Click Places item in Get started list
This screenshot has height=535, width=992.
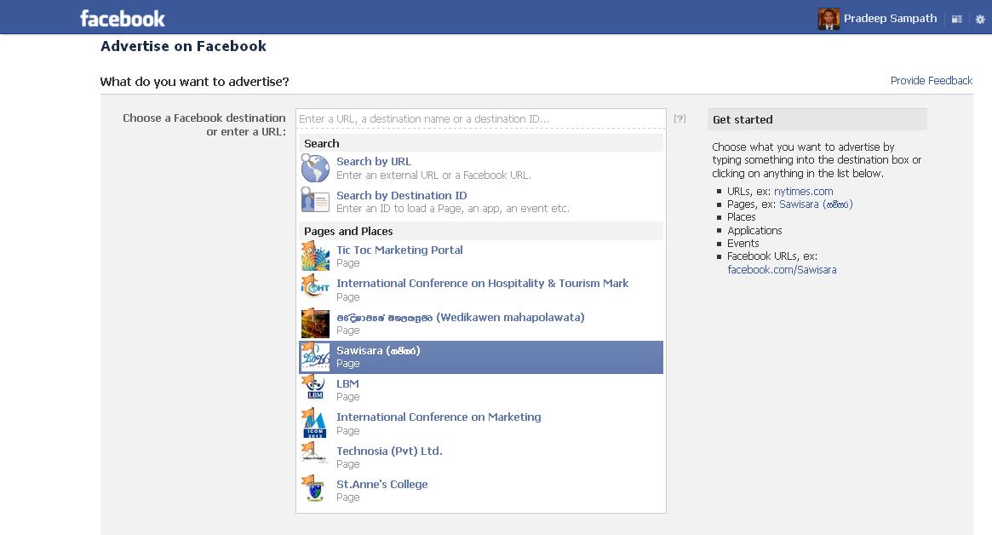(x=742, y=217)
